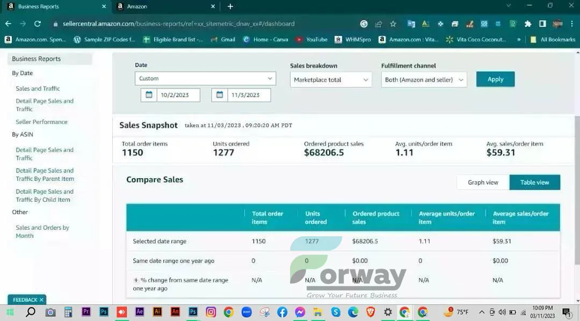Open the start date calendar icon

coord(149,94)
